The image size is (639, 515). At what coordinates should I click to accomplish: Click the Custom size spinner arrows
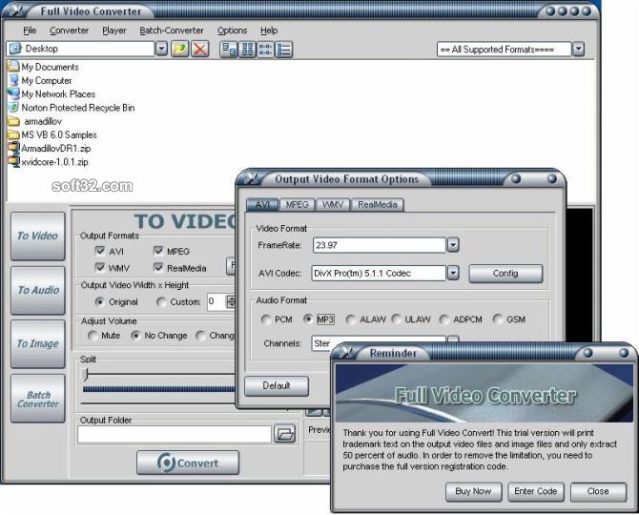231,302
